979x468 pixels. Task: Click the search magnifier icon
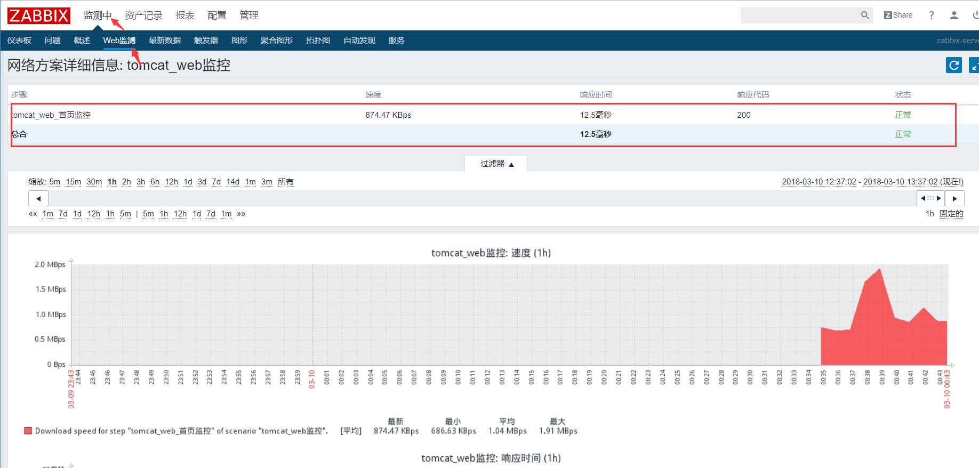click(x=865, y=15)
